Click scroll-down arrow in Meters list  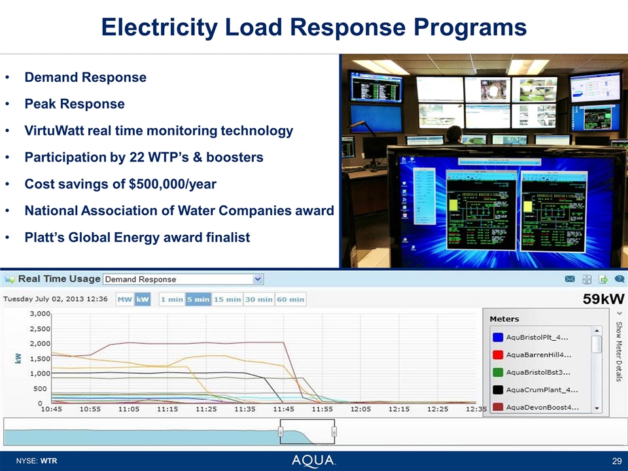click(x=597, y=408)
